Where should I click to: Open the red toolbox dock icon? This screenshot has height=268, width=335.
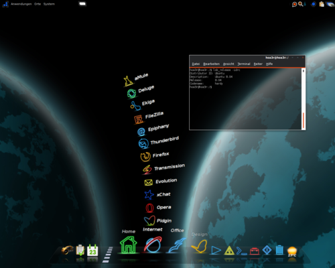click(x=255, y=251)
